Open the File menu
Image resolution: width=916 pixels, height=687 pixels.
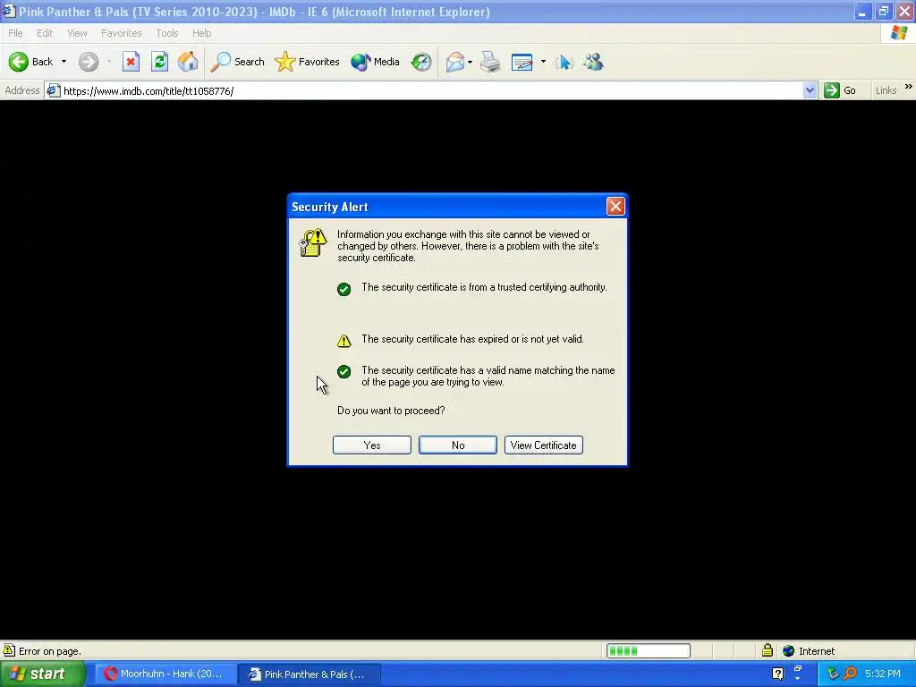[15, 33]
